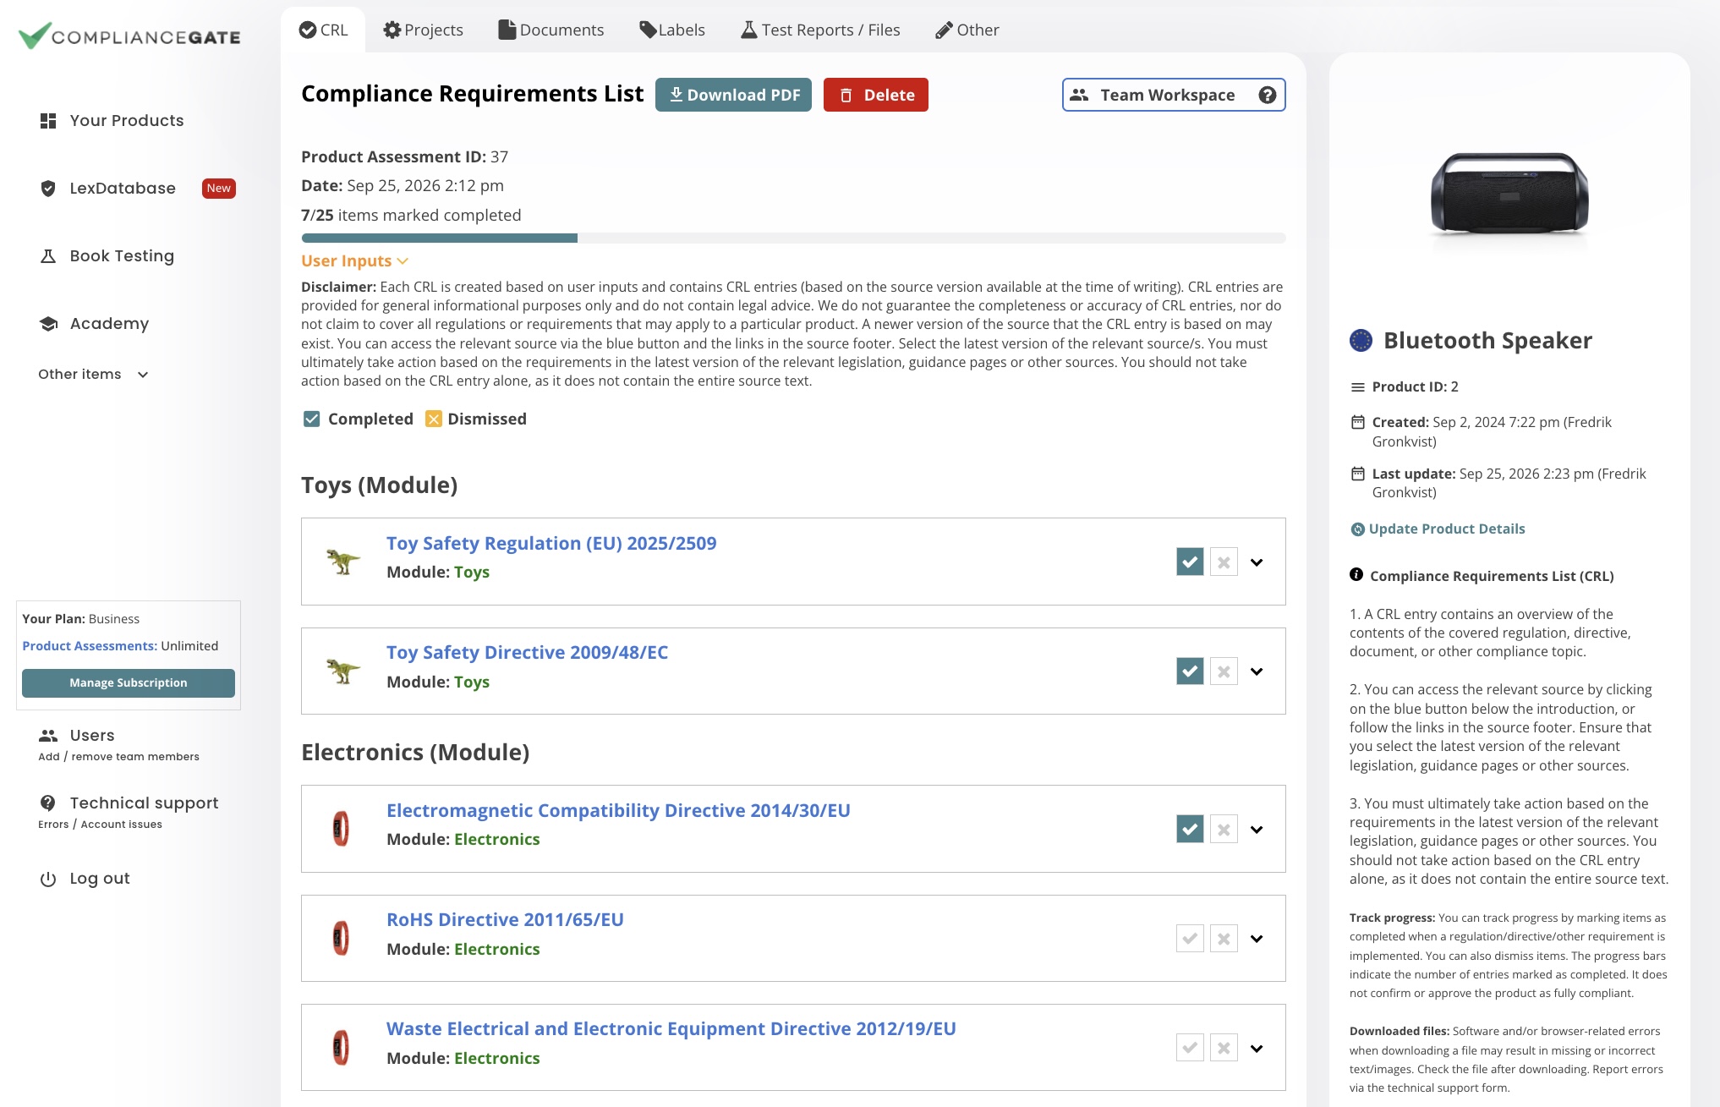The width and height of the screenshot is (1720, 1107).
Task: Expand the Toy Safety Regulation (EU) 2025/2509 entry
Action: pyautogui.click(x=1257, y=562)
